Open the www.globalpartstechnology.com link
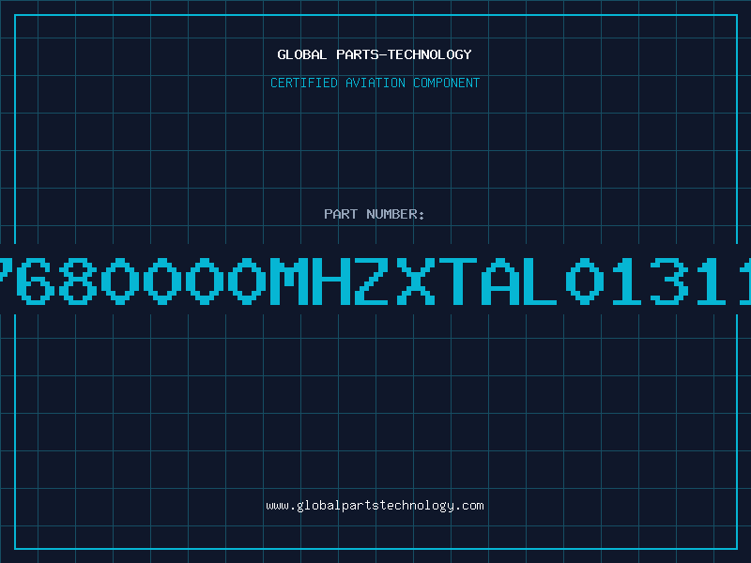This screenshot has height=563, width=751. tap(375, 506)
